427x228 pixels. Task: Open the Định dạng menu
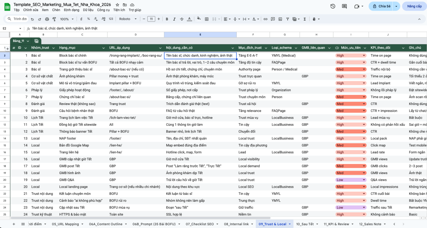72,10
